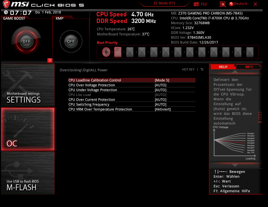Select the CPU VRM Over Temperature Protection label
268x207 pixels.
100,109
